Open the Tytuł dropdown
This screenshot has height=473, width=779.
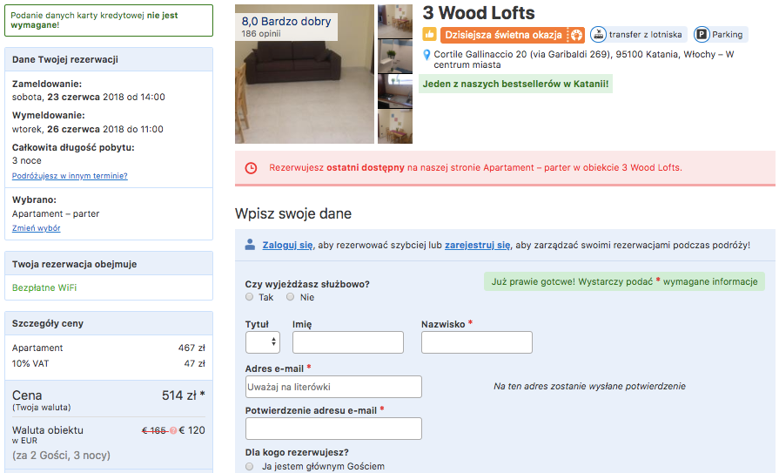pos(262,342)
